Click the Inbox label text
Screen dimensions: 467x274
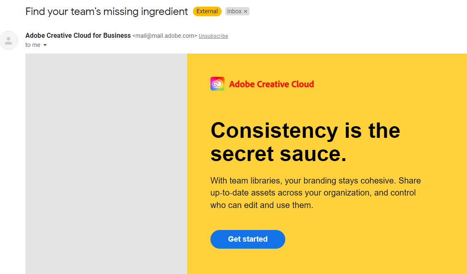pyautogui.click(x=234, y=11)
